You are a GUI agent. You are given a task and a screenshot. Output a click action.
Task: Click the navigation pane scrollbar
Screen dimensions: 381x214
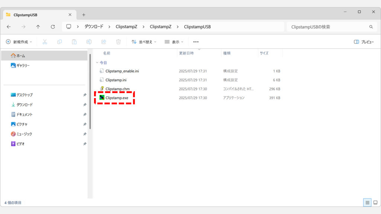pos(90,91)
